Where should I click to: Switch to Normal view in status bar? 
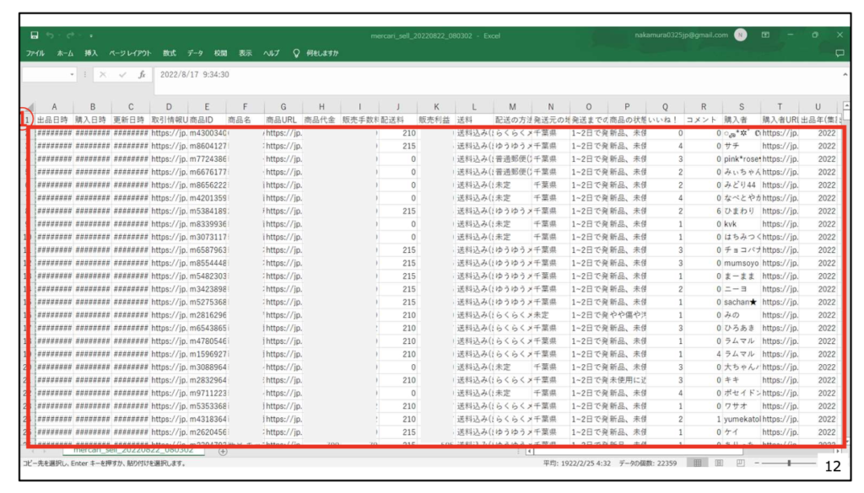tap(697, 463)
